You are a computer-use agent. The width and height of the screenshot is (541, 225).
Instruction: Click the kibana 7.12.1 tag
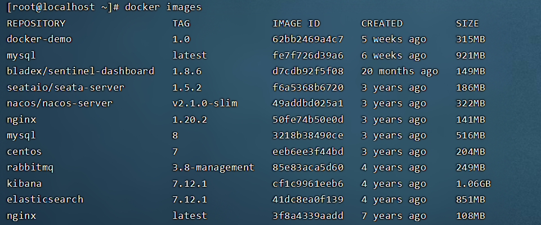[x=190, y=183]
